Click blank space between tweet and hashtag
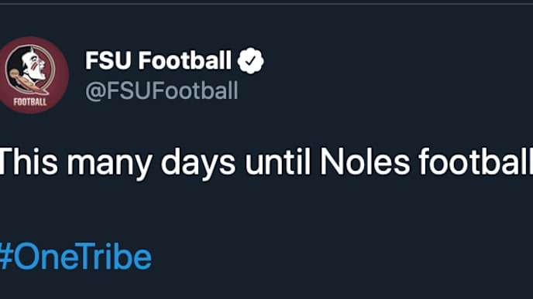 point(266,210)
